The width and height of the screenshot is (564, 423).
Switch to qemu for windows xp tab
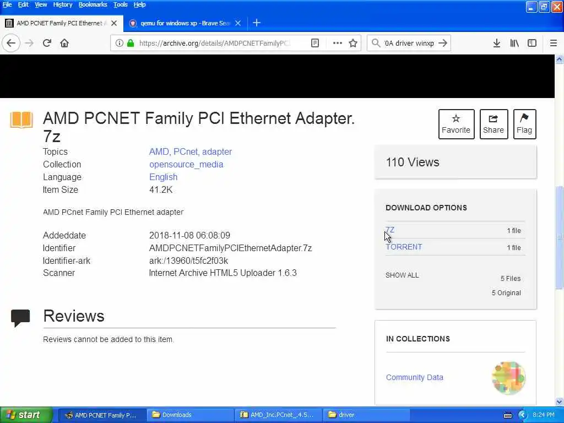point(185,23)
